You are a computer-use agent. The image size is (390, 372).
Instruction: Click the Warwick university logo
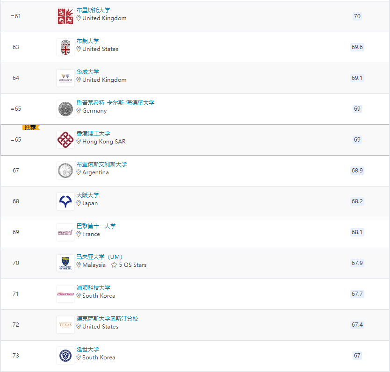tap(65, 78)
